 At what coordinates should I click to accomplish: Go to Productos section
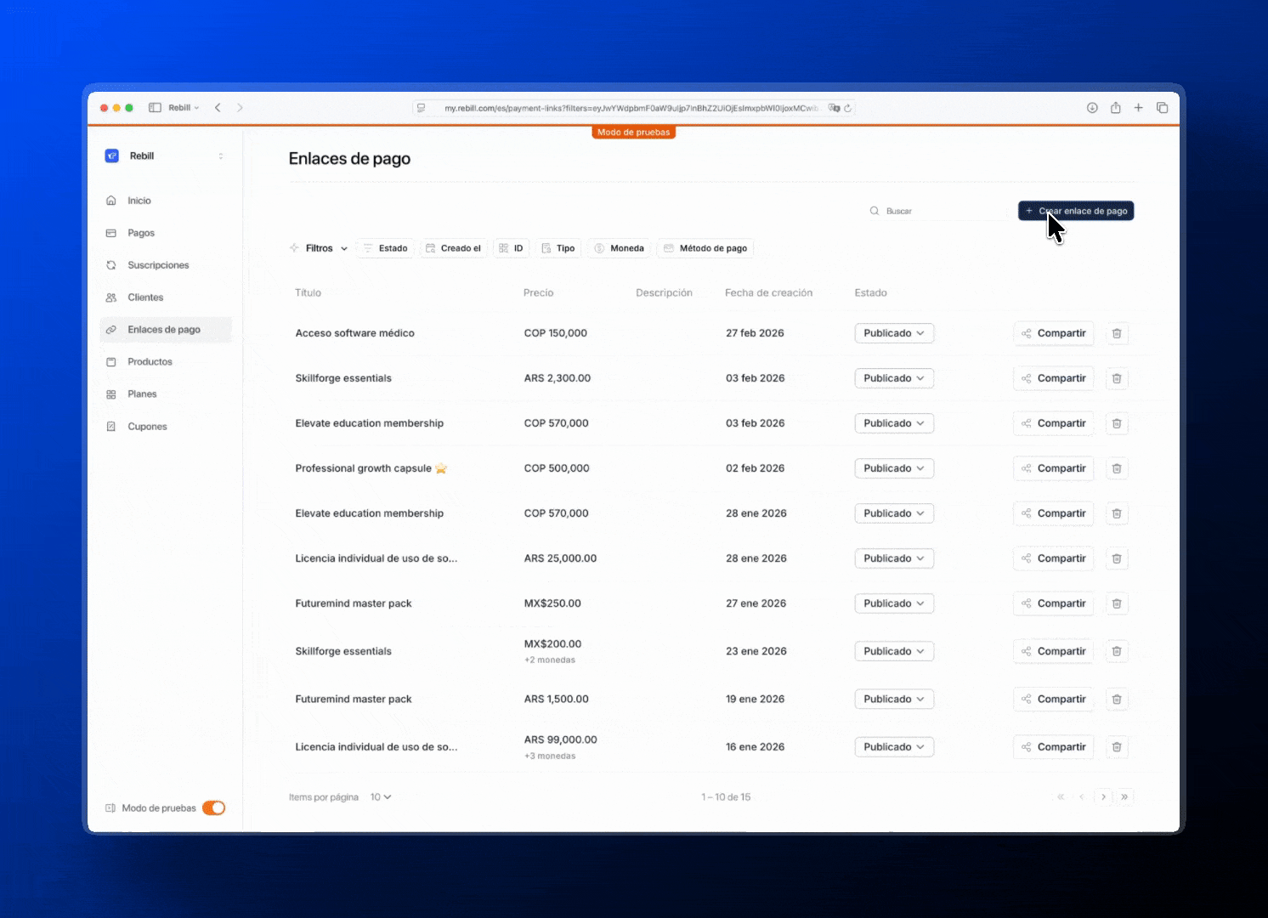tap(150, 362)
